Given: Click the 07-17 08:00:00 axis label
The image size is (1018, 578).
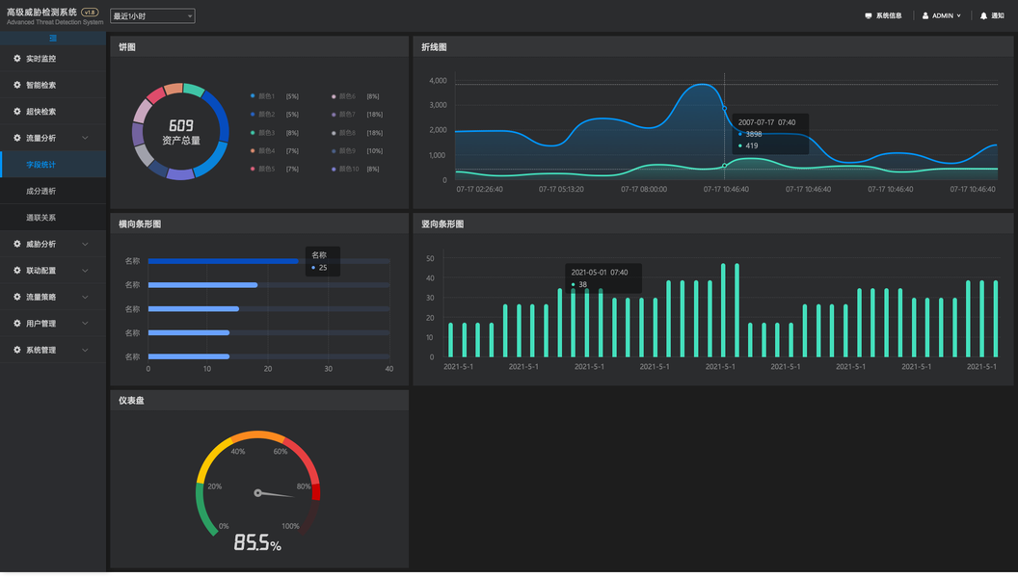Looking at the screenshot, I should (643, 190).
